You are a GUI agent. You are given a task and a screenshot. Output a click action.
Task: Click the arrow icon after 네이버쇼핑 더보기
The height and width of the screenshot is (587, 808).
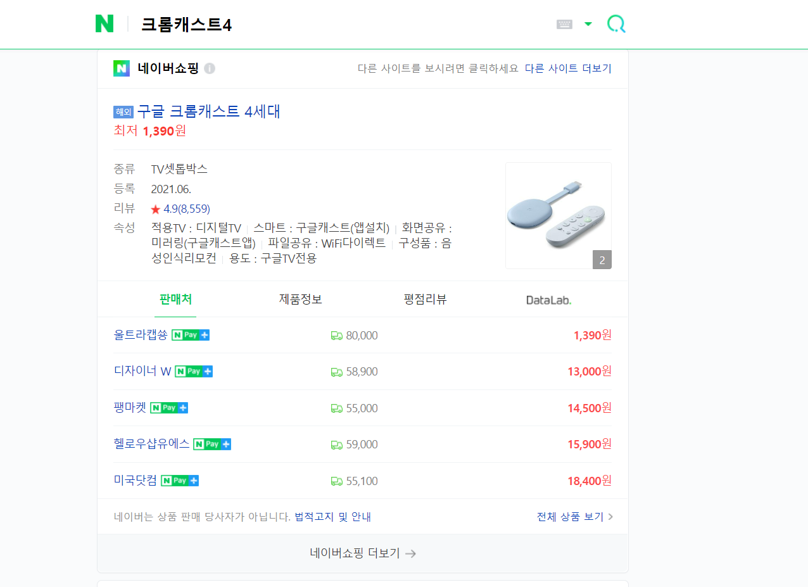click(410, 553)
